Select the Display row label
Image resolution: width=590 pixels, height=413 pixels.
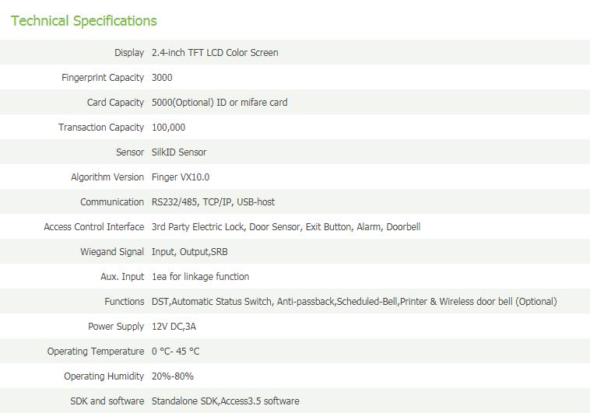pyautogui.click(x=129, y=53)
